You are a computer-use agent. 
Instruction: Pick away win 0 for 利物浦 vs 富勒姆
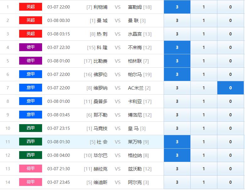coord(231,7)
